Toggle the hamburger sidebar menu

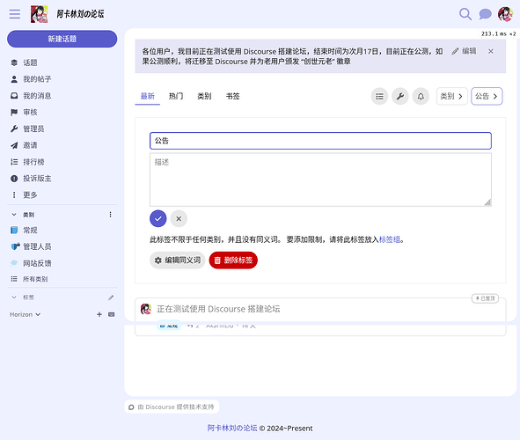click(15, 14)
